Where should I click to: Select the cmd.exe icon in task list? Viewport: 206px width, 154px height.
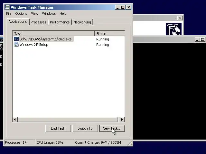(16, 39)
